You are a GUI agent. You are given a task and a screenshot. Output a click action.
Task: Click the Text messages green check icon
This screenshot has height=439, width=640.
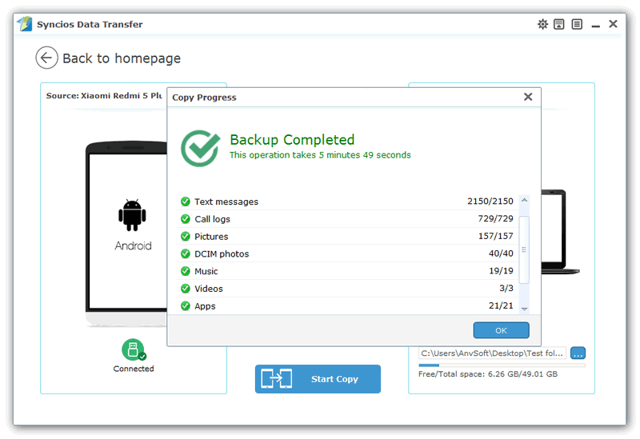coord(186,202)
